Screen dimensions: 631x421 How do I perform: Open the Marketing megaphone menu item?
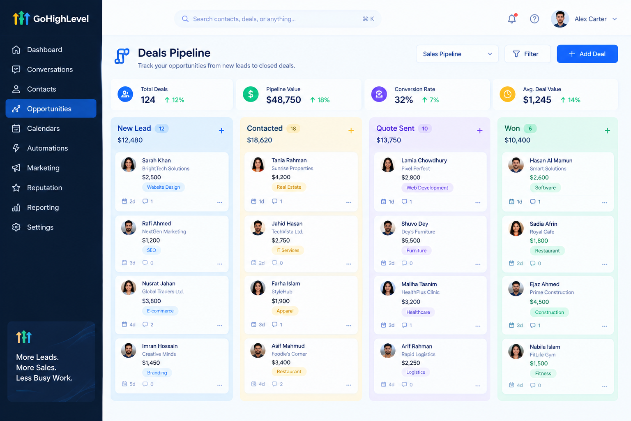(51, 168)
